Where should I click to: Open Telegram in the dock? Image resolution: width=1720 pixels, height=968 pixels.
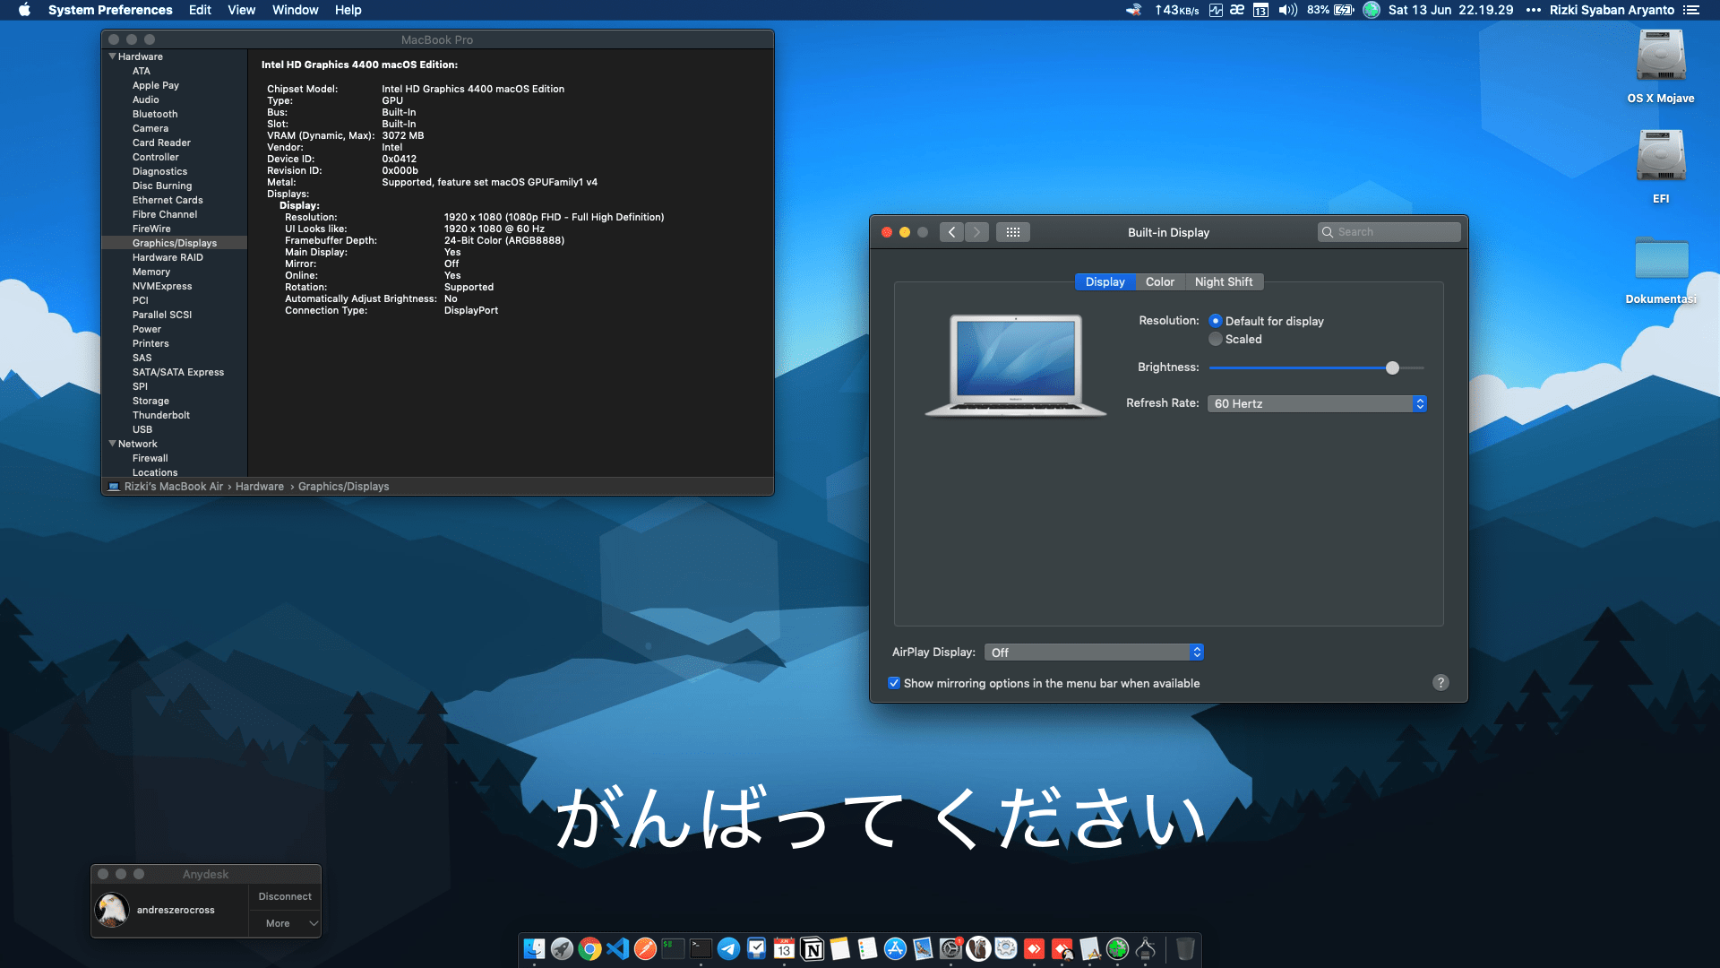pyautogui.click(x=728, y=948)
